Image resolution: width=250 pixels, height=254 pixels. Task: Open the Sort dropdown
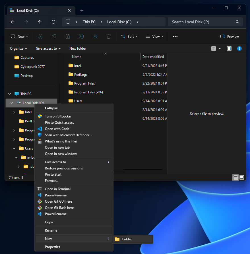[129, 36]
